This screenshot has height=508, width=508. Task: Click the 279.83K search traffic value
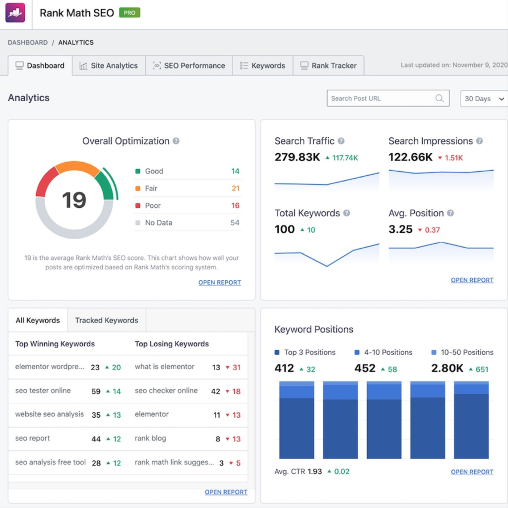pyautogui.click(x=297, y=157)
